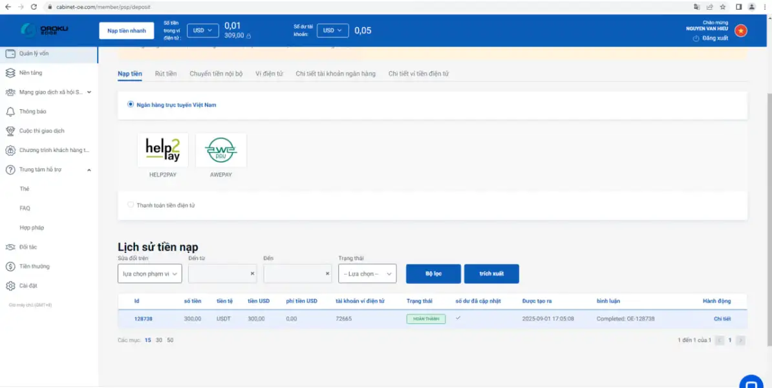Click the Đến từ date field
The width and height of the screenshot is (772, 388).
click(217, 274)
